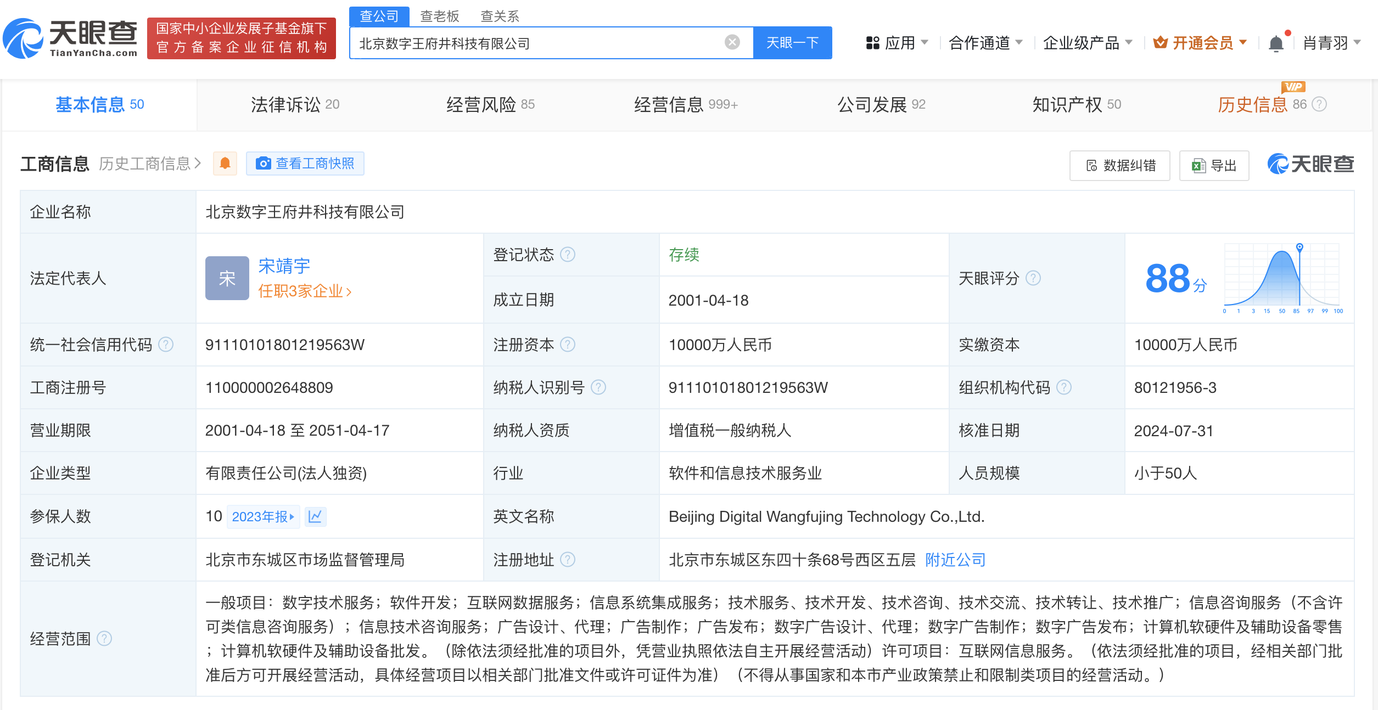Open help icon next to 天眼评分
Image resolution: width=1378 pixels, height=710 pixels.
pyautogui.click(x=1033, y=278)
